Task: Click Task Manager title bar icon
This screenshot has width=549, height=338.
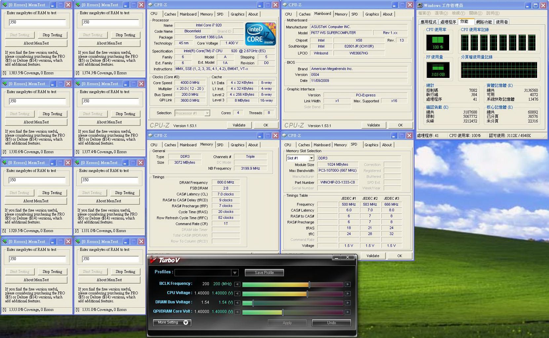Action: click(420, 5)
